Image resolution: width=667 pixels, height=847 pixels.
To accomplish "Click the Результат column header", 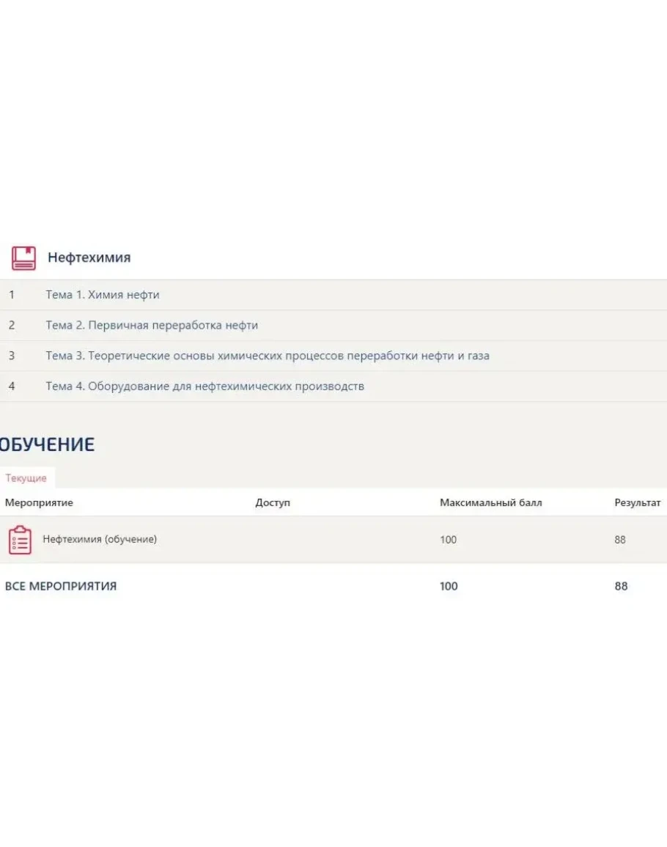I will point(637,503).
